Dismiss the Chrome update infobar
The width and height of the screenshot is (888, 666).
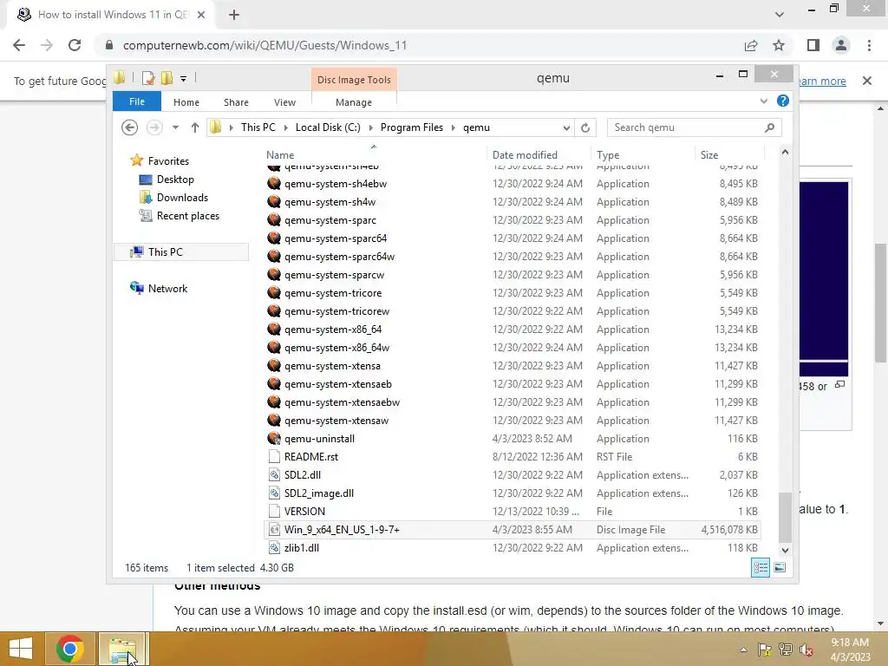coord(867,81)
